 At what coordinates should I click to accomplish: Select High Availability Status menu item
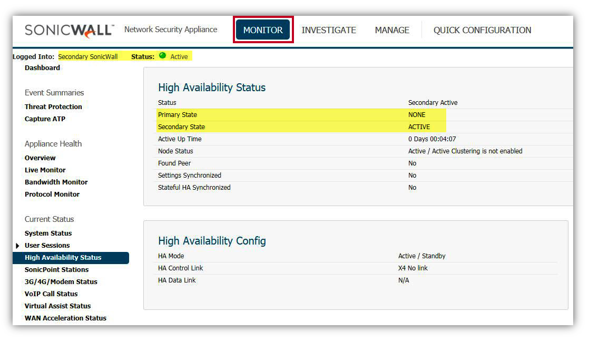71,258
